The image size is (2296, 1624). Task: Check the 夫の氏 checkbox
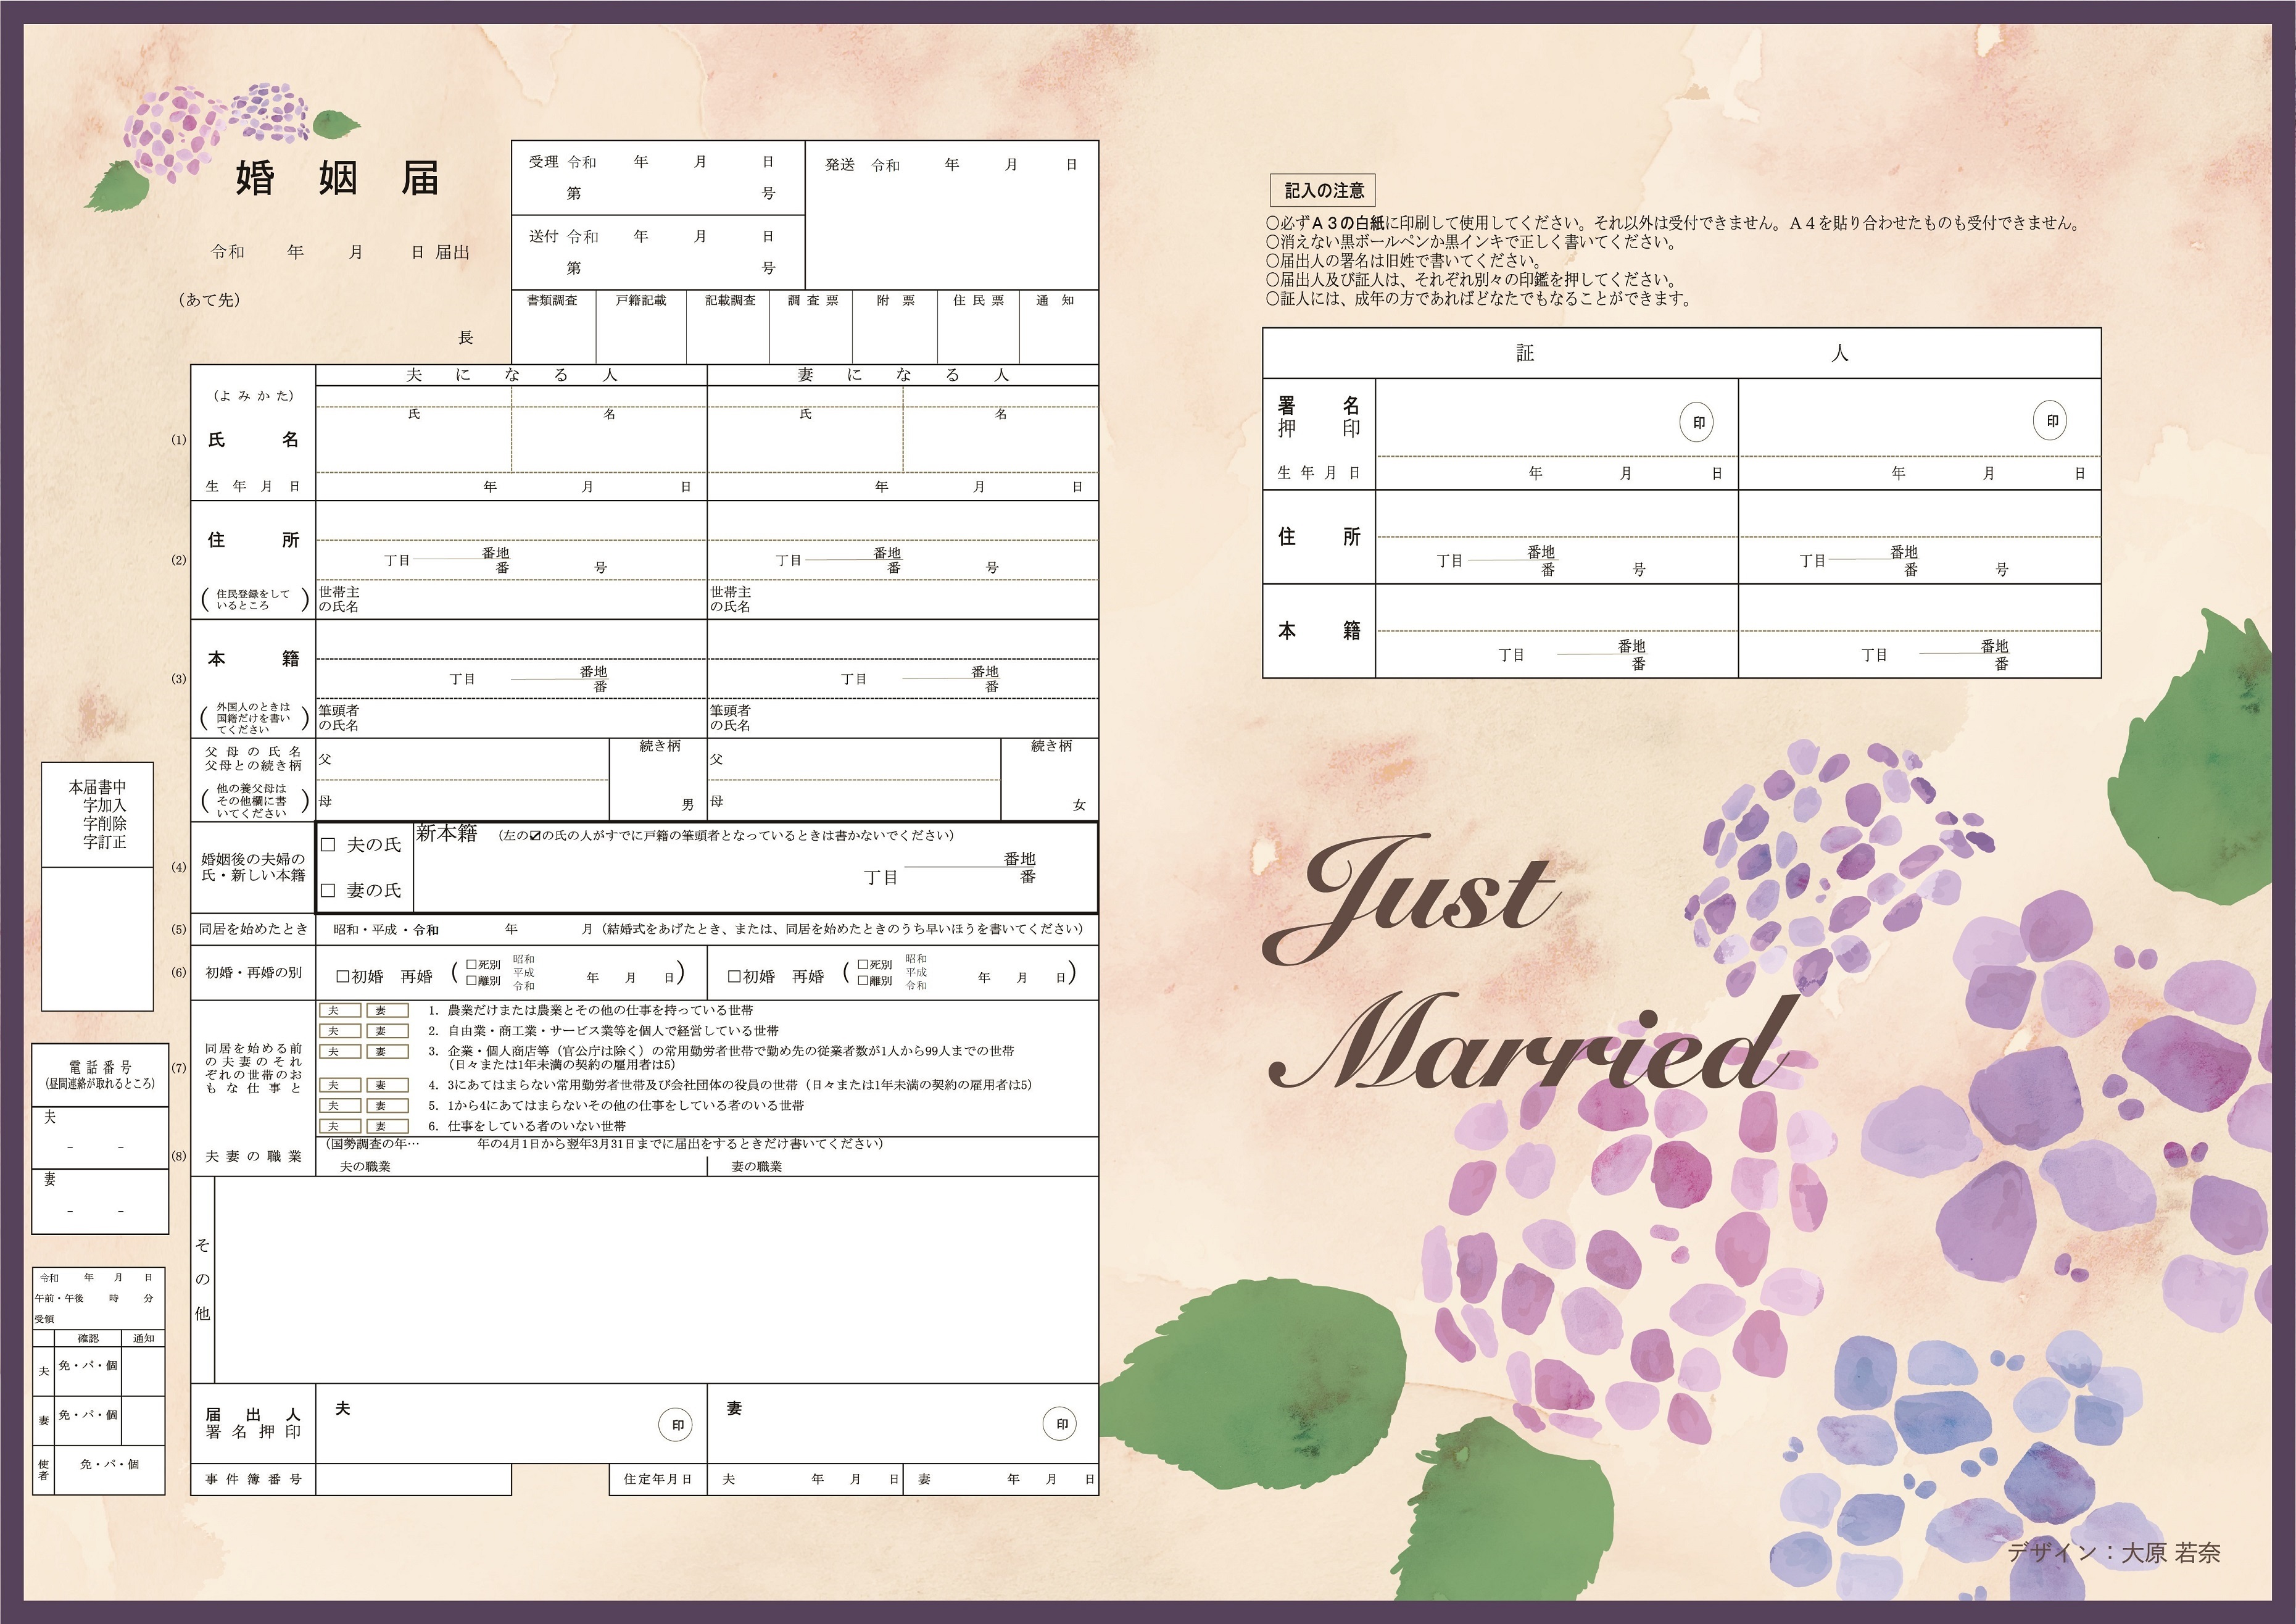328,844
